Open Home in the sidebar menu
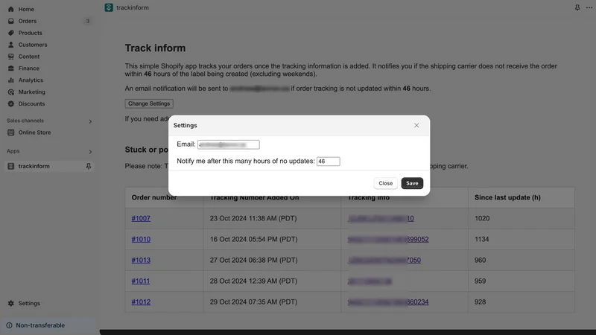The width and height of the screenshot is (596, 335). coord(26,9)
